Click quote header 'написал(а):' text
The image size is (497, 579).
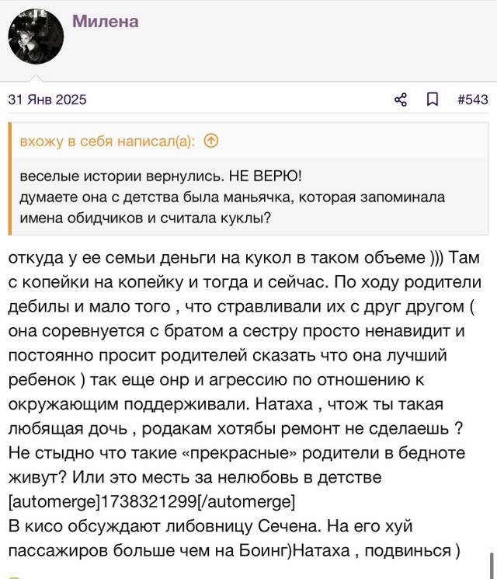(x=156, y=141)
